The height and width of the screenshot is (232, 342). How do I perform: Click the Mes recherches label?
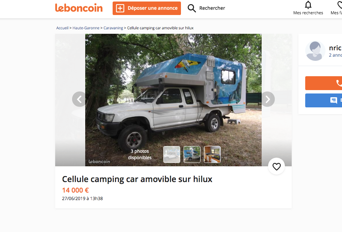(308, 13)
